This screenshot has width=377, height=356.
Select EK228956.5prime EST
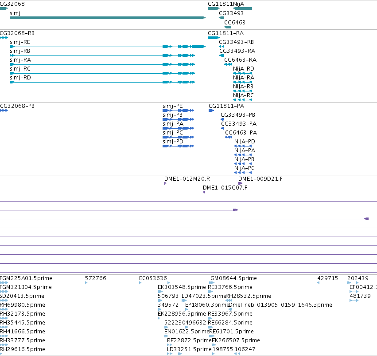pyautogui.click(x=159, y=318)
